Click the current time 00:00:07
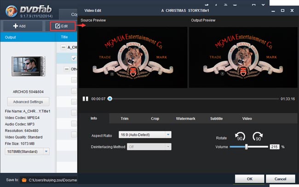The width and height of the screenshot is (299, 187). coord(98,99)
